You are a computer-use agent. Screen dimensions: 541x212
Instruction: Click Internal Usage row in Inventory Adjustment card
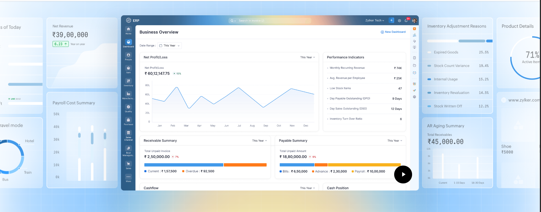458,79
